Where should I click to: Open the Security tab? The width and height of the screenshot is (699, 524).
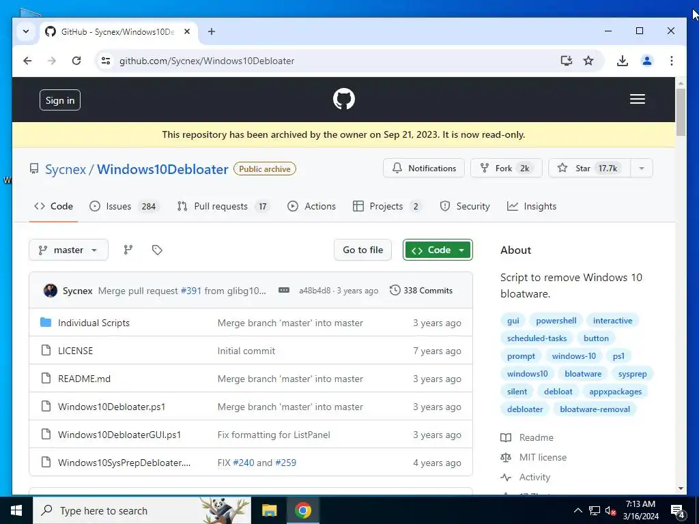(x=464, y=206)
